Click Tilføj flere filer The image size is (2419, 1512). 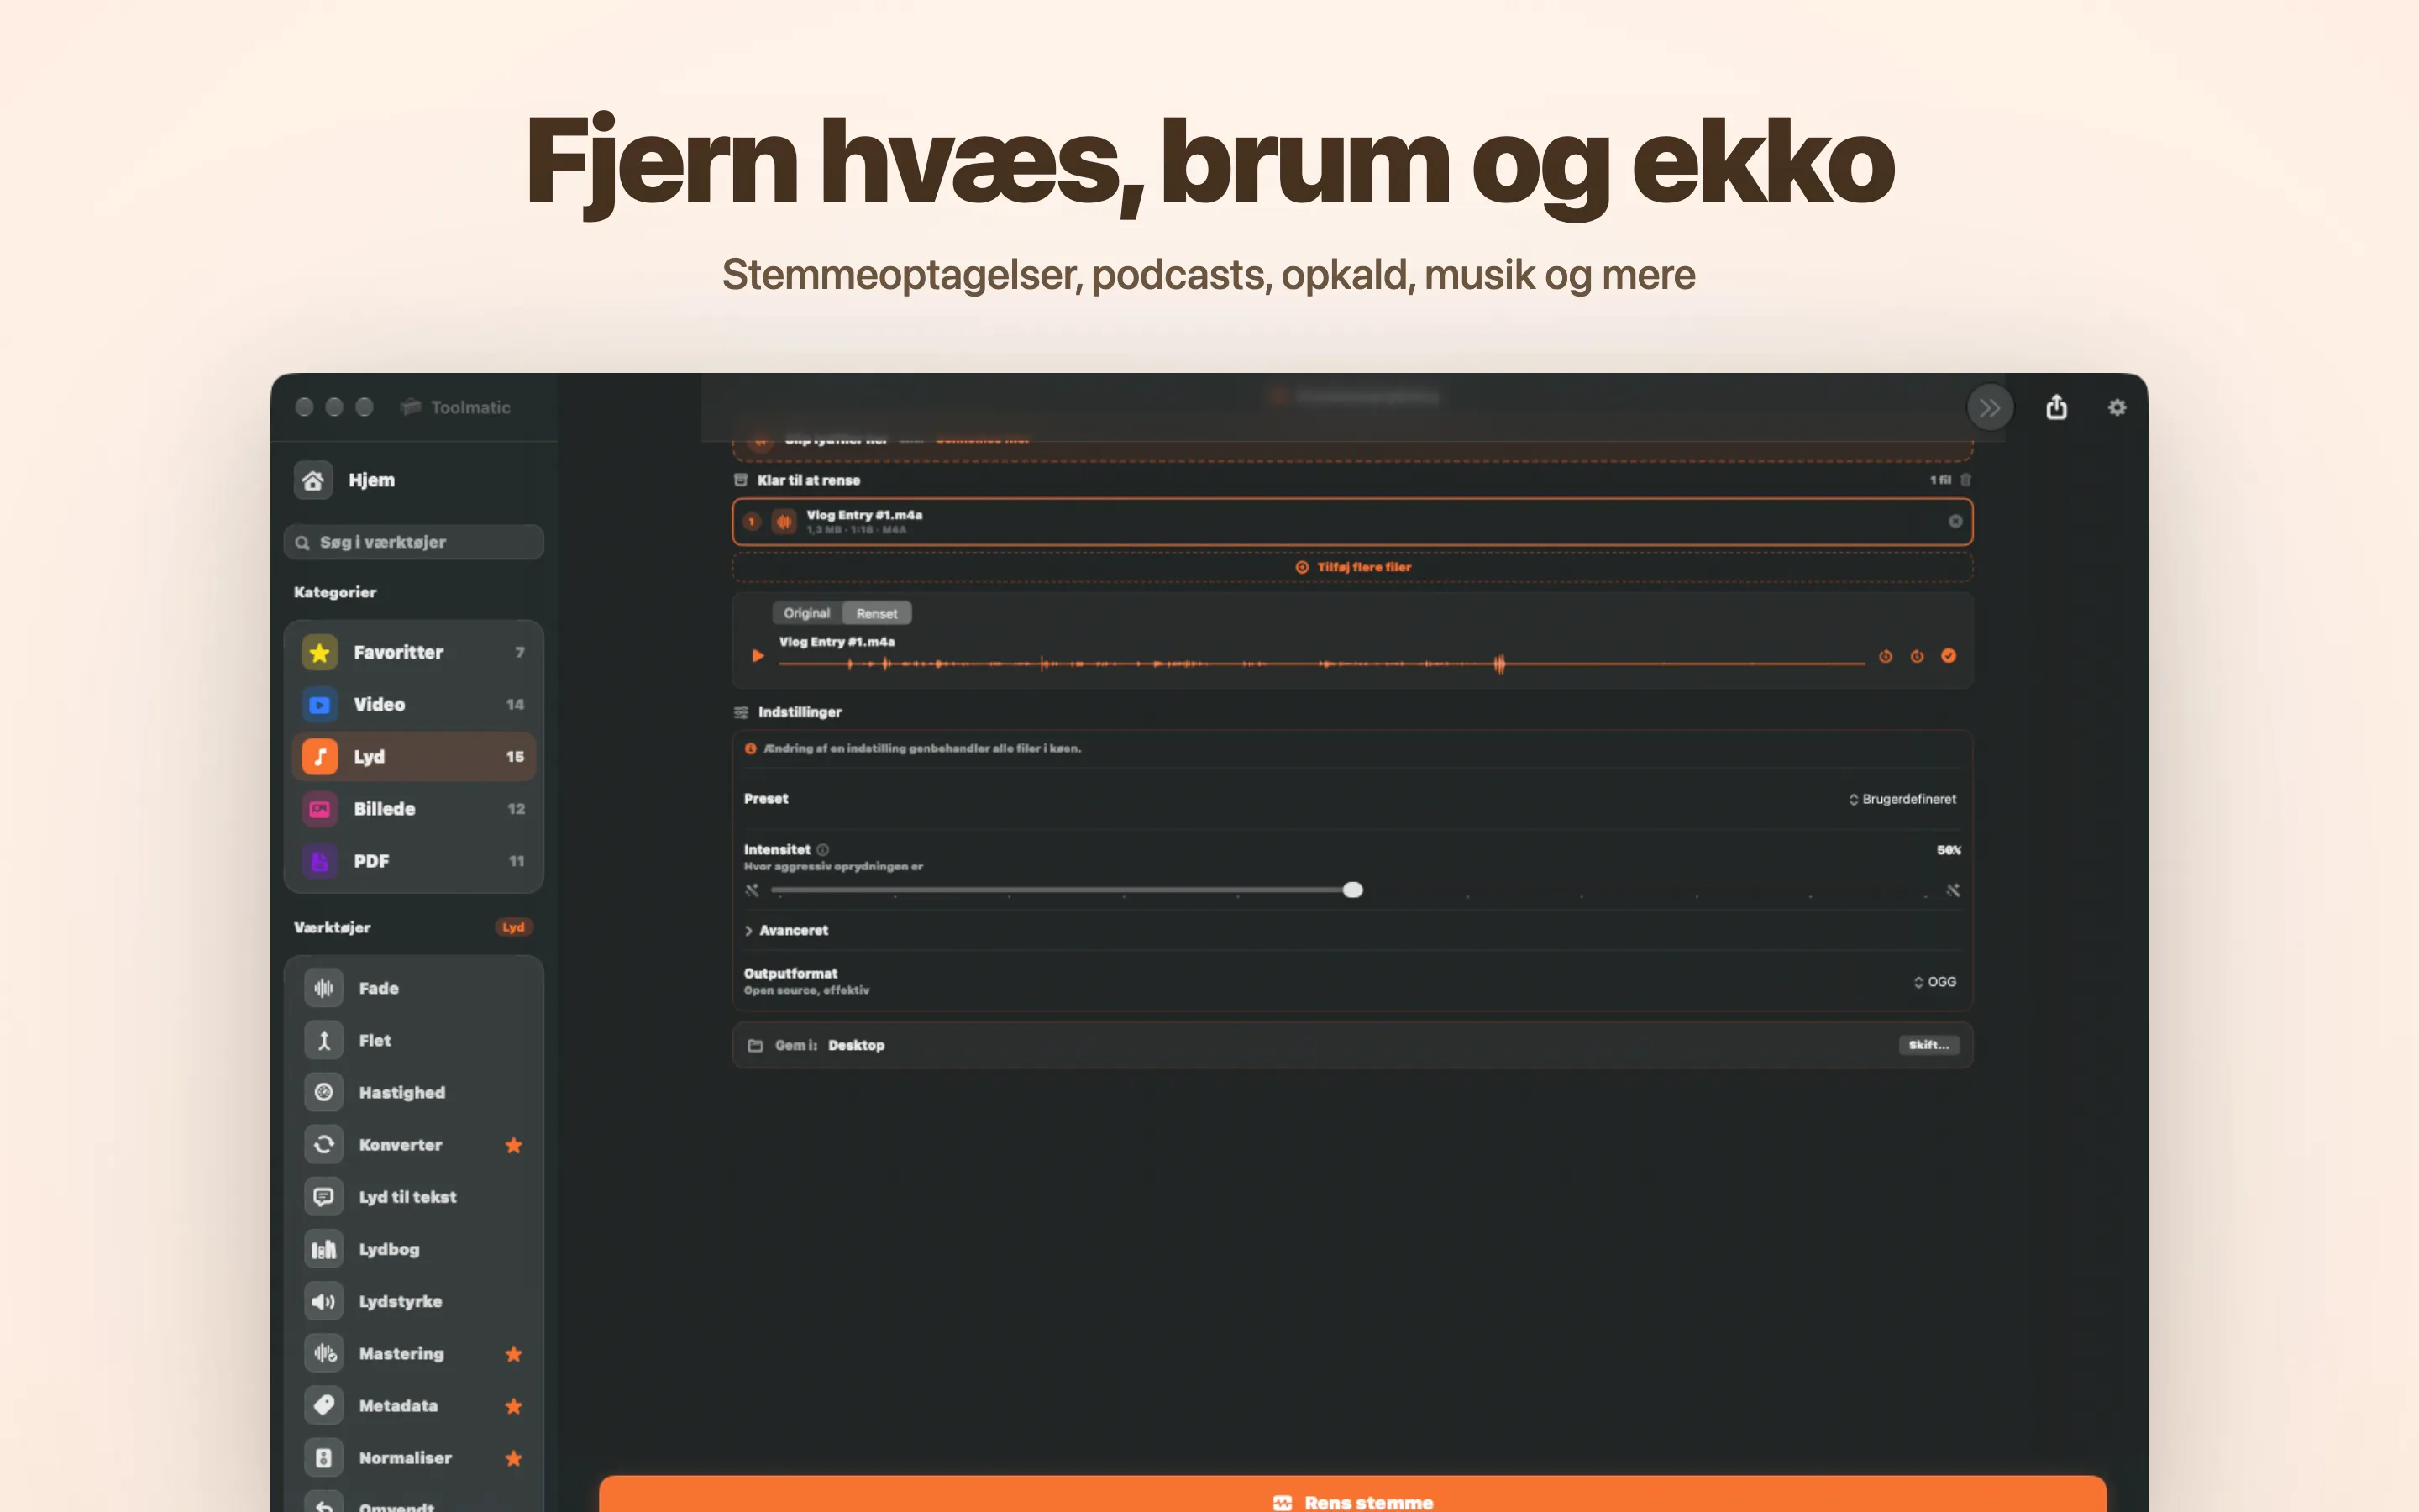(x=1352, y=567)
